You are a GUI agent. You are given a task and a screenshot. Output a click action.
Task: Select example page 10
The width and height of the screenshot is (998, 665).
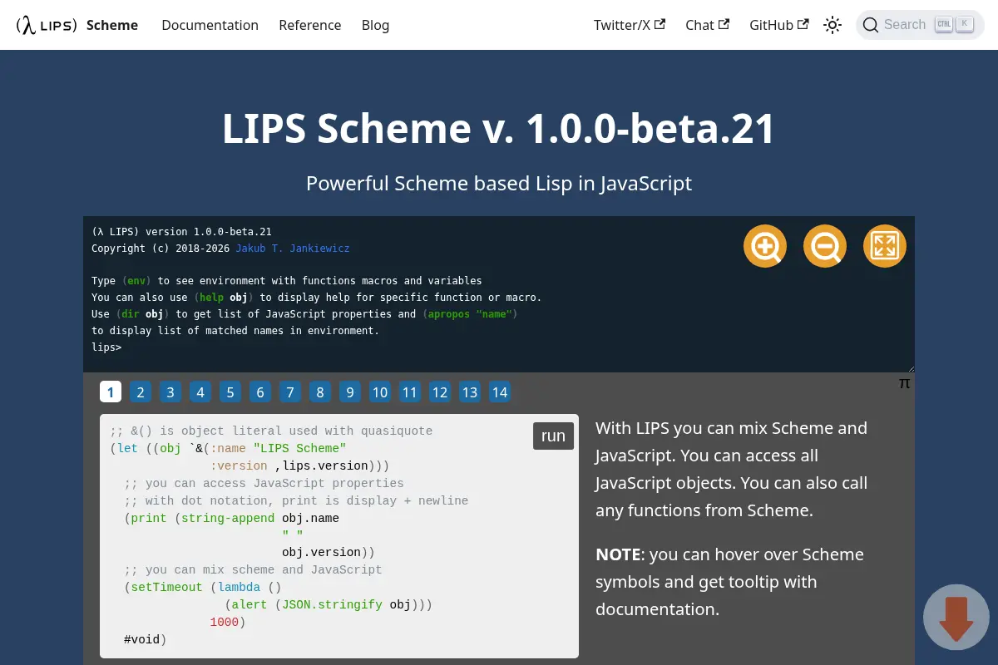380,392
